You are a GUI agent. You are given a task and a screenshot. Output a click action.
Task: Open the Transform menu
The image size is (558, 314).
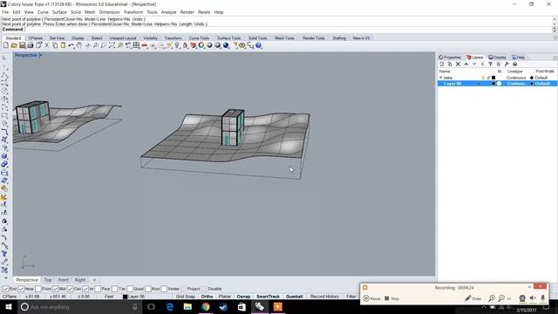[x=133, y=12]
